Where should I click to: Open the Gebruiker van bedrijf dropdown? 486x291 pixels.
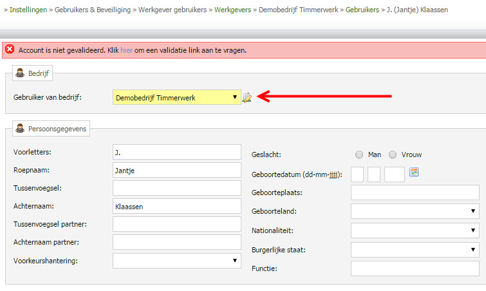click(177, 97)
